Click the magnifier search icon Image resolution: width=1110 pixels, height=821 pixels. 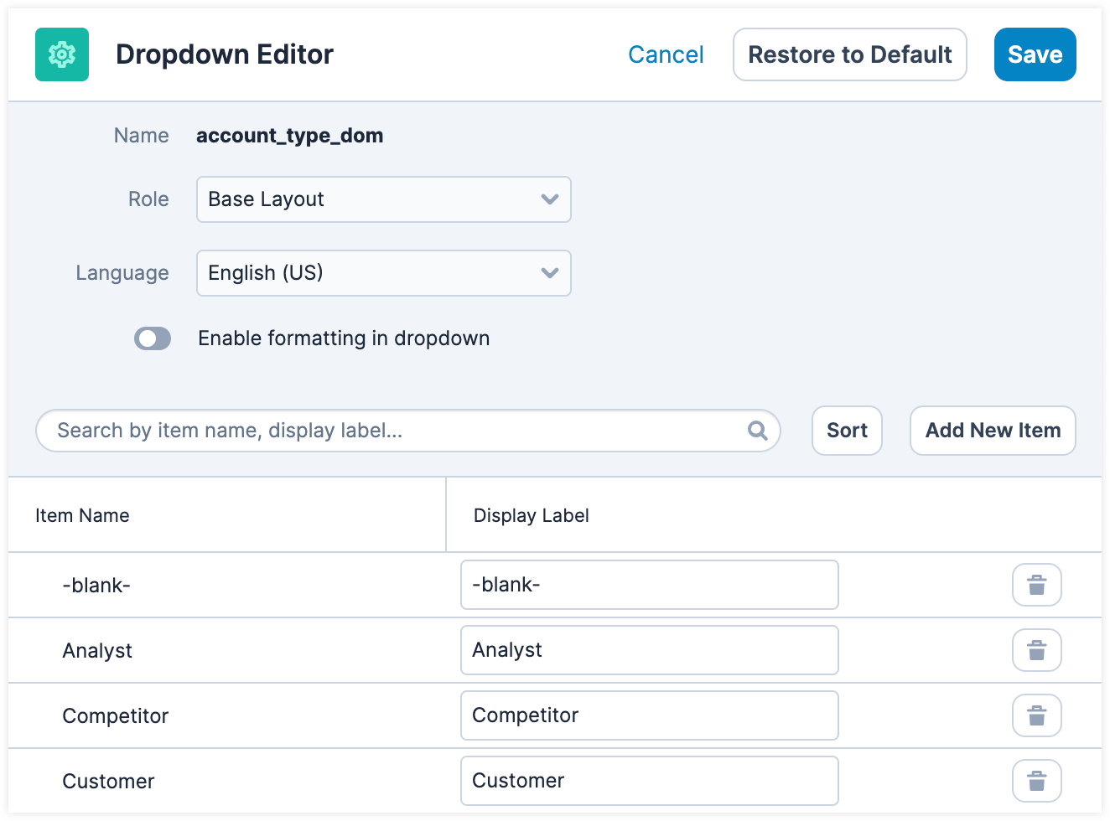pyautogui.click(x=758, y=431)
